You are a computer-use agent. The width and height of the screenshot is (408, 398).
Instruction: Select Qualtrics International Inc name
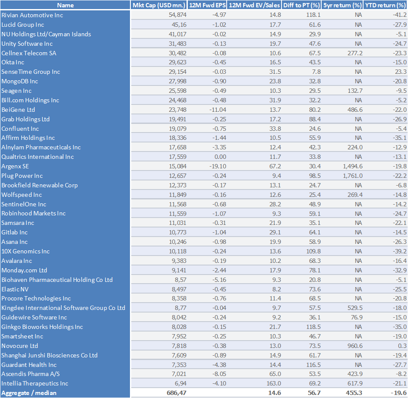point(38,157)
